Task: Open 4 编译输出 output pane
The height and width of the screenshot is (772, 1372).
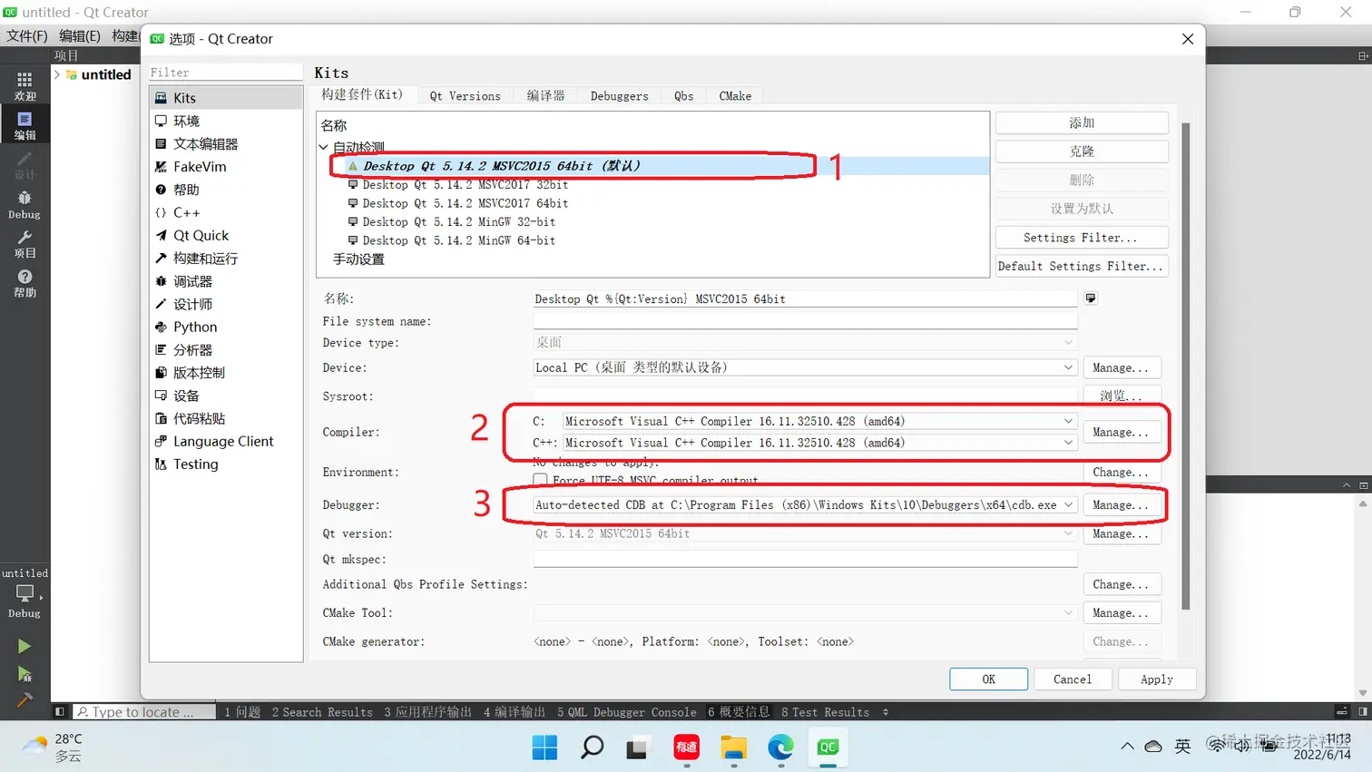Action: coord(514,712)
